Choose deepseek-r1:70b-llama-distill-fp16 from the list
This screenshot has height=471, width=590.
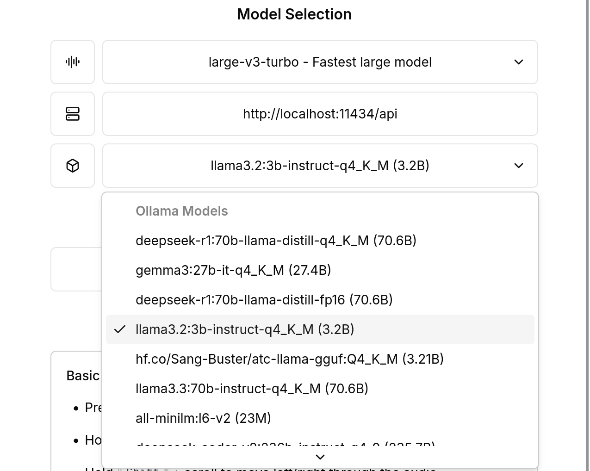264,300
